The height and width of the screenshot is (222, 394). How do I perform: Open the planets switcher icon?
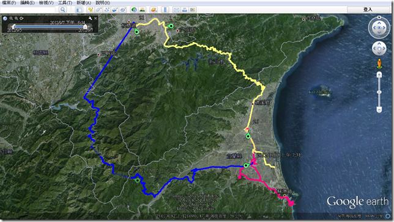point(154,10)
